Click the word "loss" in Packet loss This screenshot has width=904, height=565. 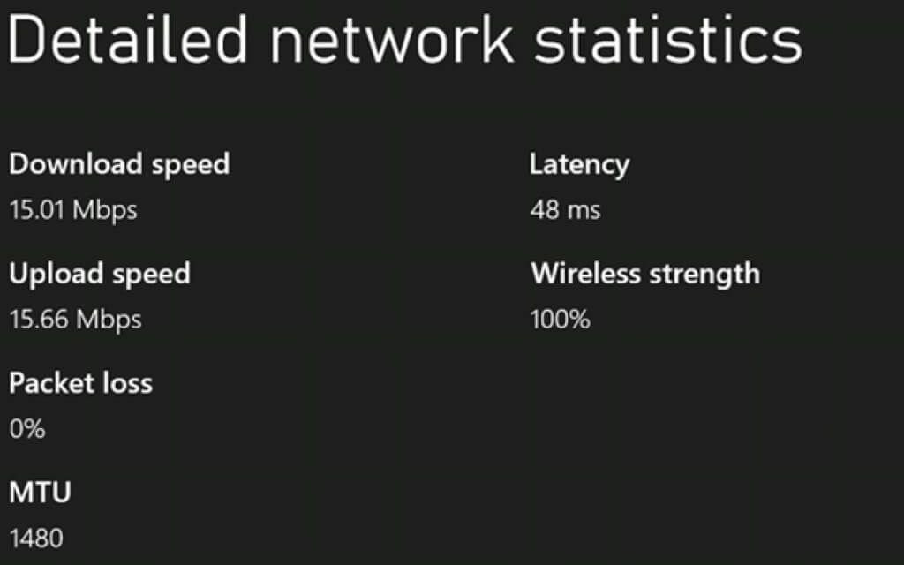click(129, 383)
